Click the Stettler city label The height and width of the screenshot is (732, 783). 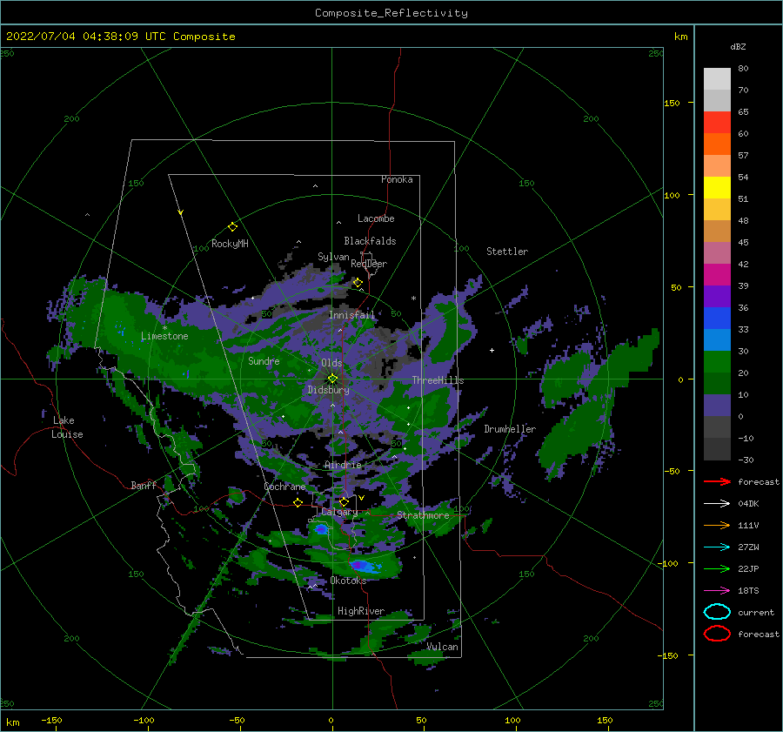point(507,252)
